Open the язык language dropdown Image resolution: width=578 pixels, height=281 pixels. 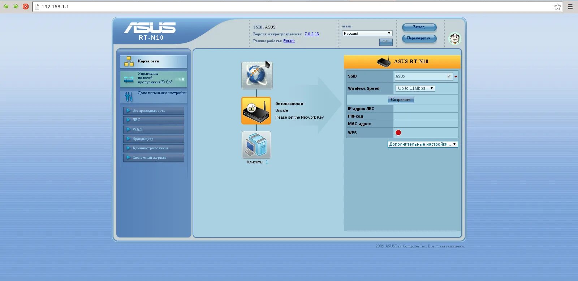click(367, 33)
